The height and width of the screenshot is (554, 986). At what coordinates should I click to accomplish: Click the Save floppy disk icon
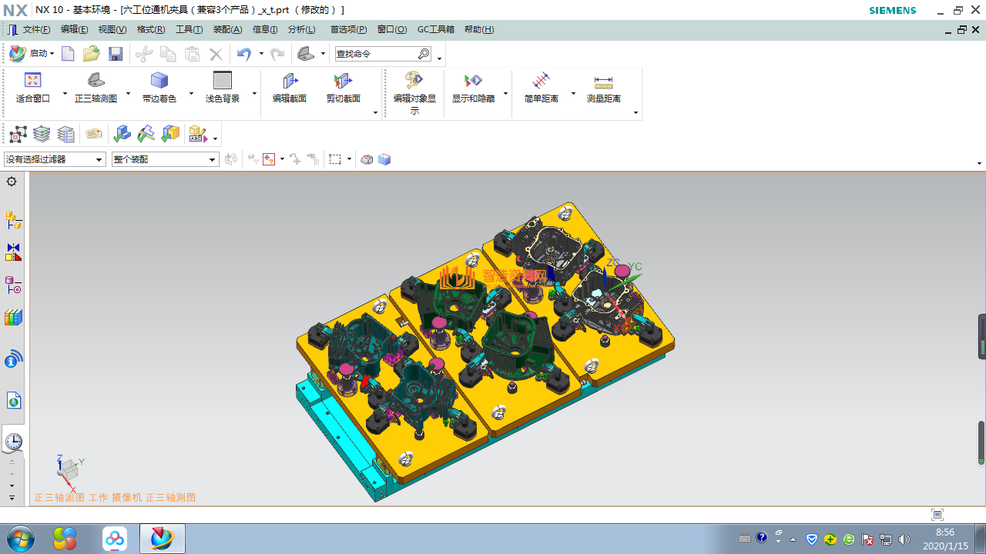(116, 54)
